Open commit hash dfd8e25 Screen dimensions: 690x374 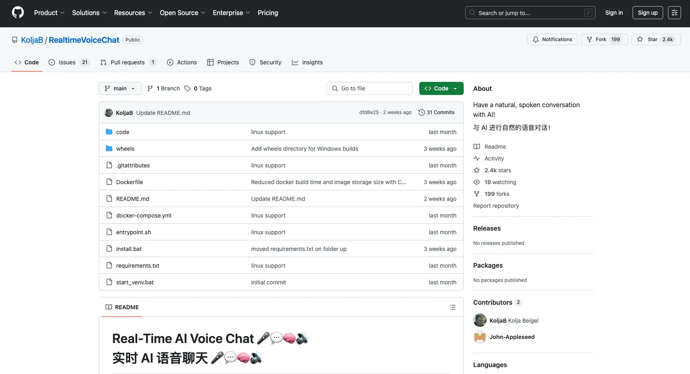(369, 112)
